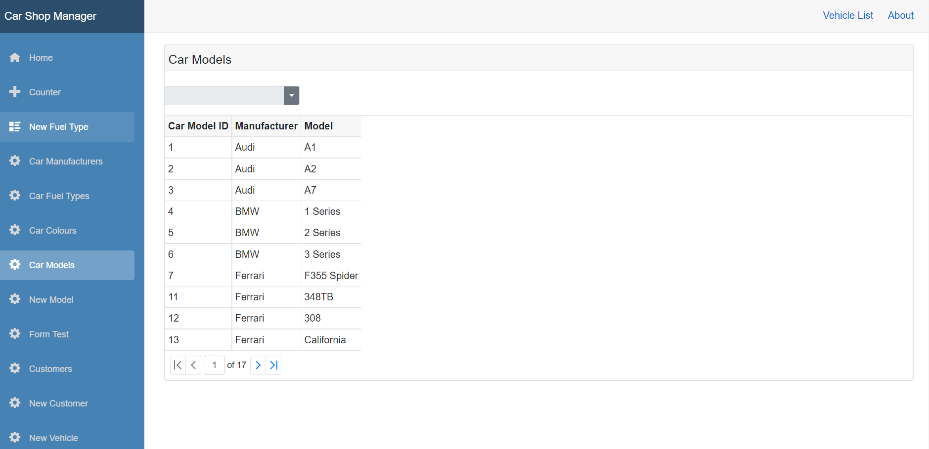Go to previous page of car models
The image size is (929, 449).
(x=193, y=365)
